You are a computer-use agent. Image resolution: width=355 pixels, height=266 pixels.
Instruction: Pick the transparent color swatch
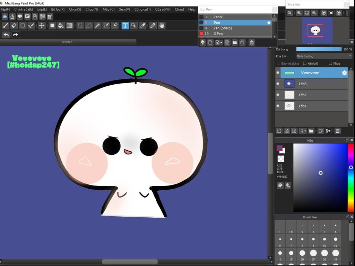point(281,159)
